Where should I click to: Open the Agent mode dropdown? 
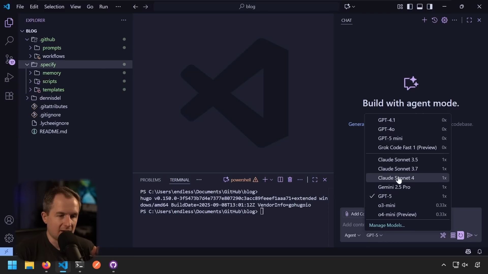point(352,235)
